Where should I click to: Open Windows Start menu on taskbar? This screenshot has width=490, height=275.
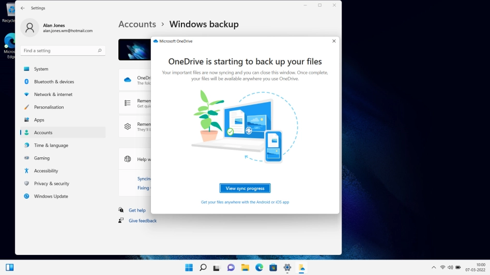(189, 267)
